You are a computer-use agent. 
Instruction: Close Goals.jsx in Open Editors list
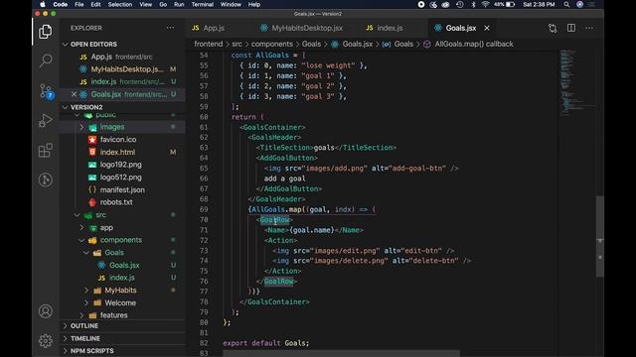(74, 94)
